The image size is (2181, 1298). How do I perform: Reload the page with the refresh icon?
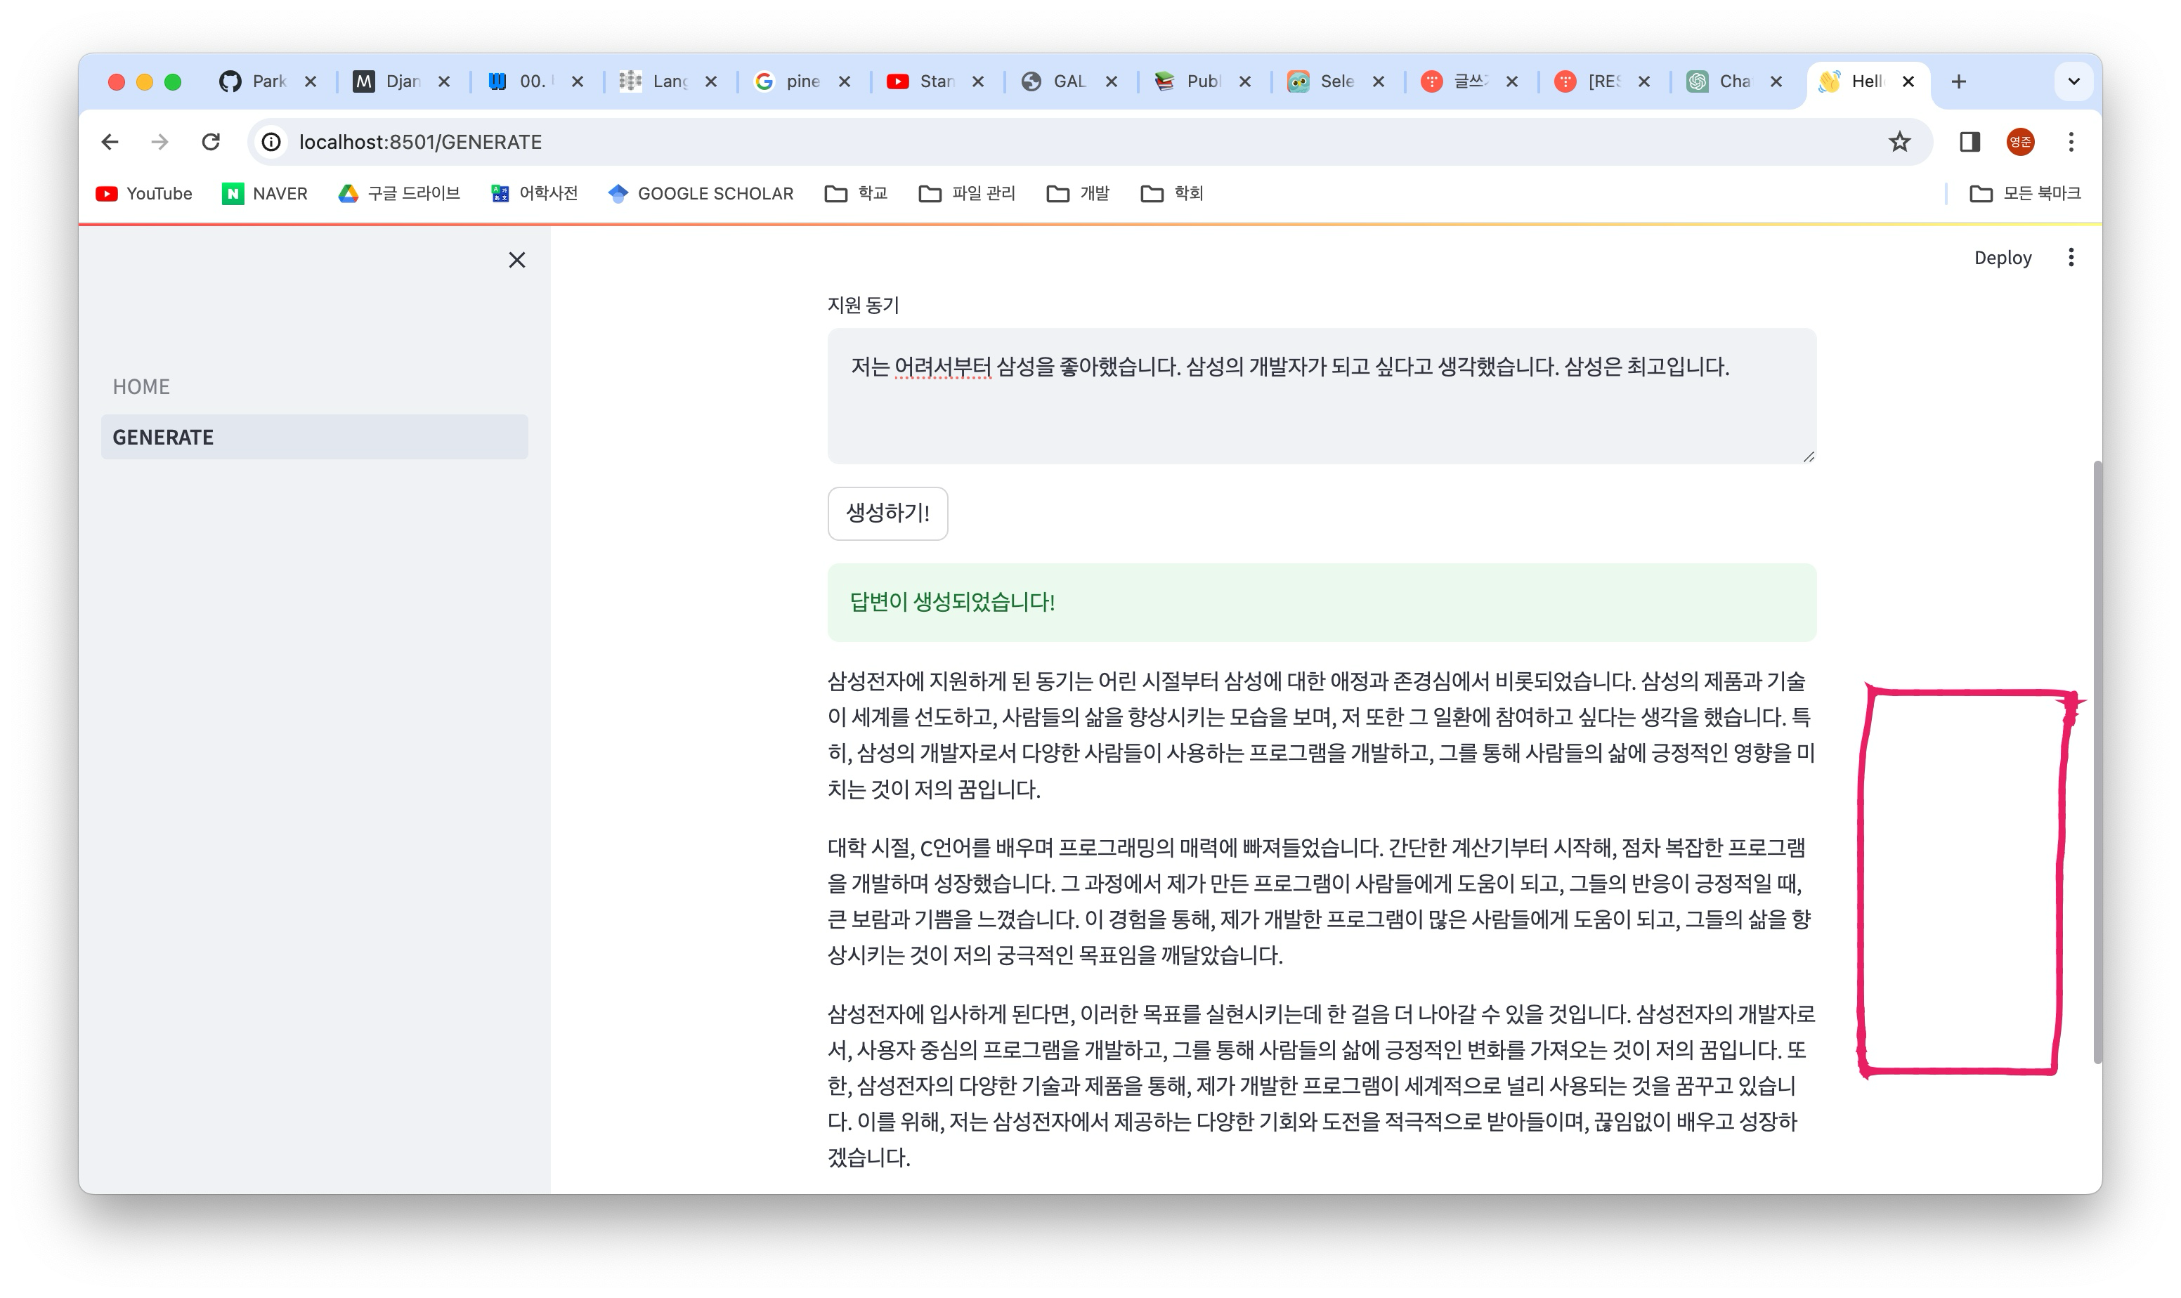pyautogui.click(x=211, y=142)
